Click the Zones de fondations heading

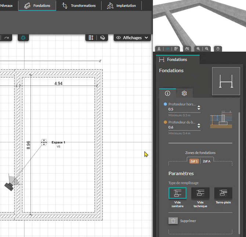[x=200, y=153]
